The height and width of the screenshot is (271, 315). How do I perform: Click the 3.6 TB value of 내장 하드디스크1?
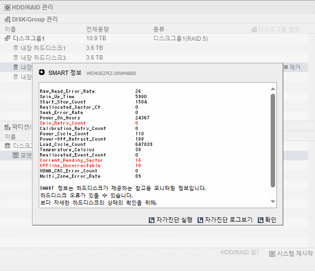click(94, 48)
